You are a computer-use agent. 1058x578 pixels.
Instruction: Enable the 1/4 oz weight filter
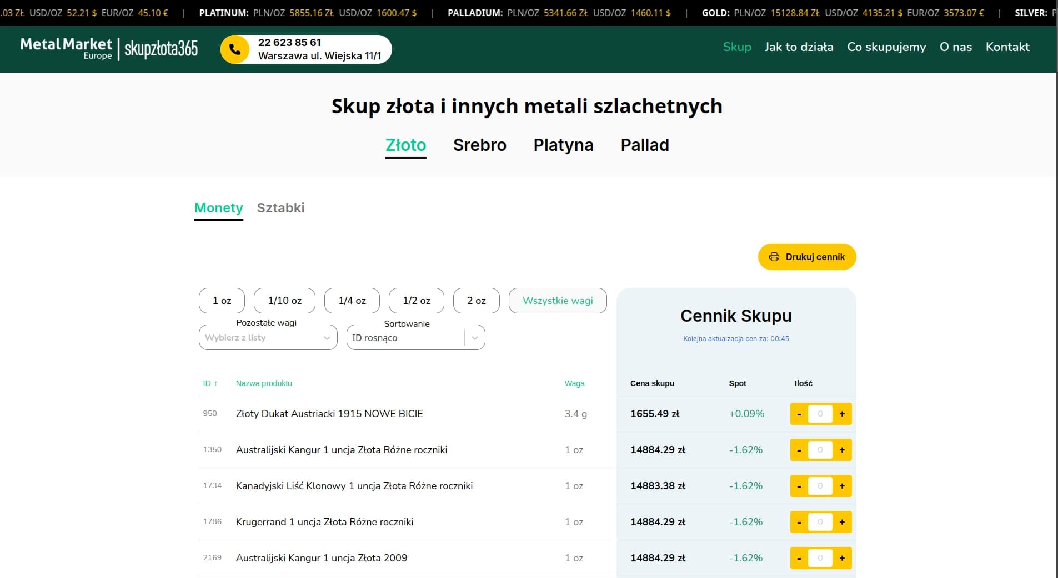tap(352, 301)
